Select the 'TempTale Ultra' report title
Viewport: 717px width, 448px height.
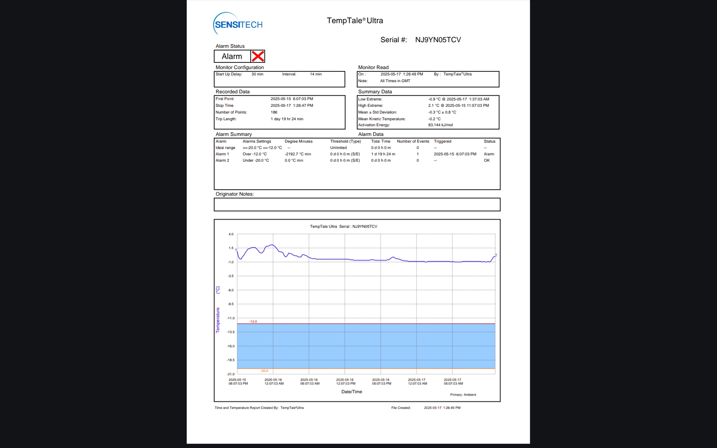(355, 21)
